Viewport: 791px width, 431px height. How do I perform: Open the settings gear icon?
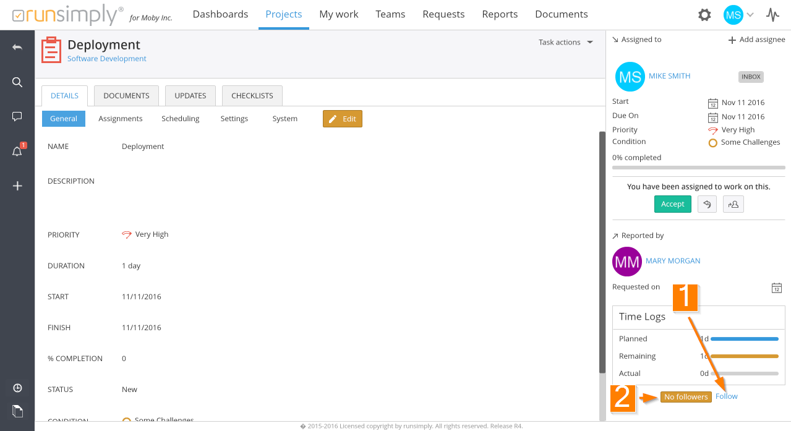point(704,15)
